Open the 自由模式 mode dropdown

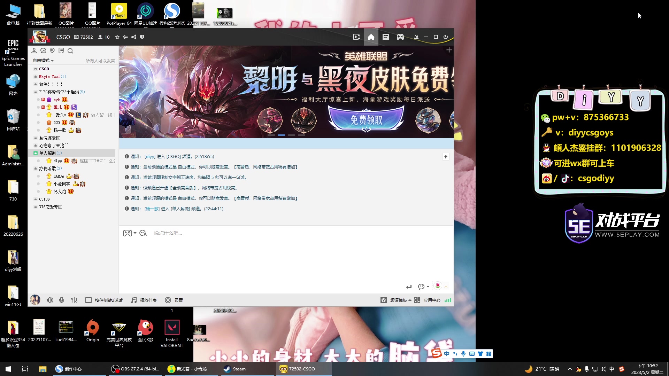pos(43,61)
